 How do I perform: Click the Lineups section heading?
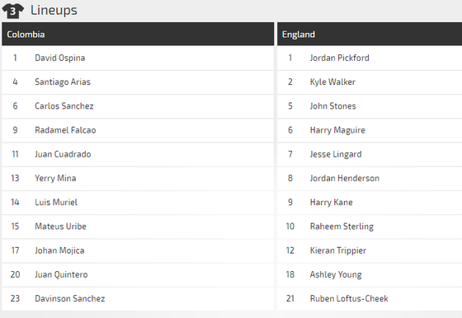tap(54, 10)
